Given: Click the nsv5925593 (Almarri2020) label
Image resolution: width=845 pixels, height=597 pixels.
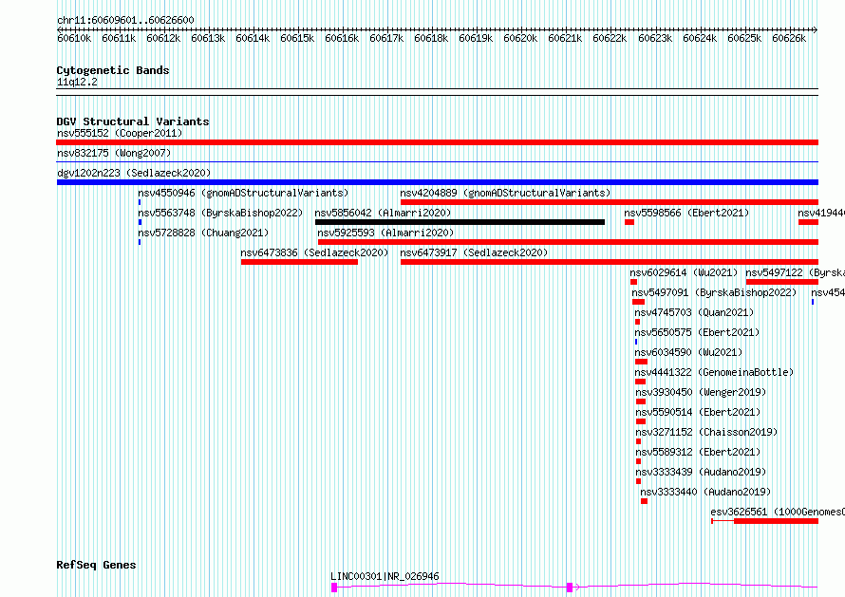Looking at the screenshot, I should [385, 233].
